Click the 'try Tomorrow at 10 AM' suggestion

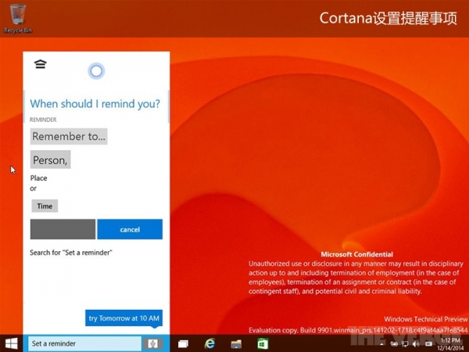124,318
